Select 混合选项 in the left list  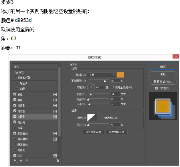[x=35, y=72]
